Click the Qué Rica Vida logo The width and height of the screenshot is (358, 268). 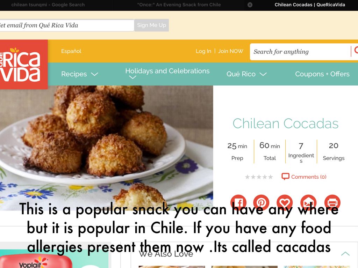(x=24, y=64)
